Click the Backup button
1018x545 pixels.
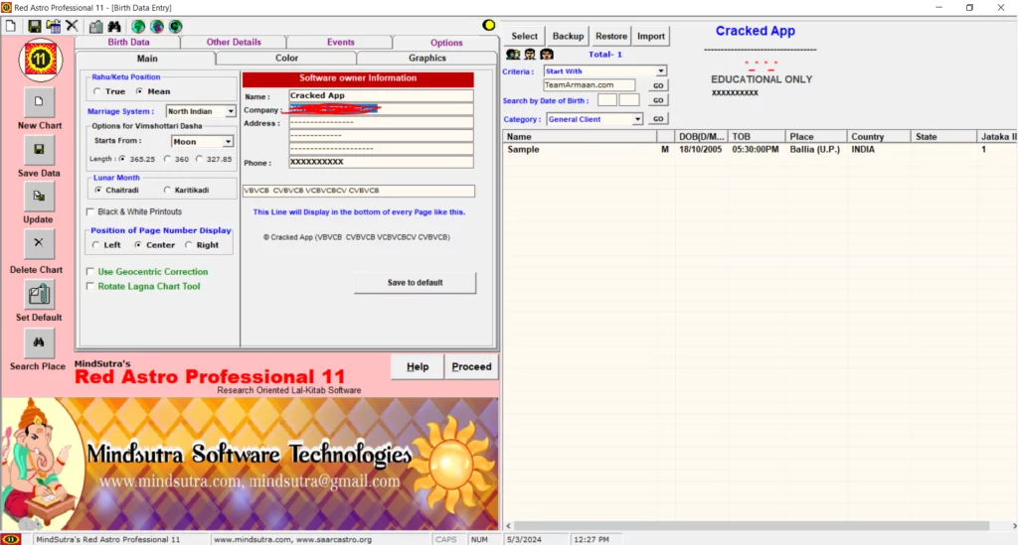pyautogui.click(x=568, y=37)
